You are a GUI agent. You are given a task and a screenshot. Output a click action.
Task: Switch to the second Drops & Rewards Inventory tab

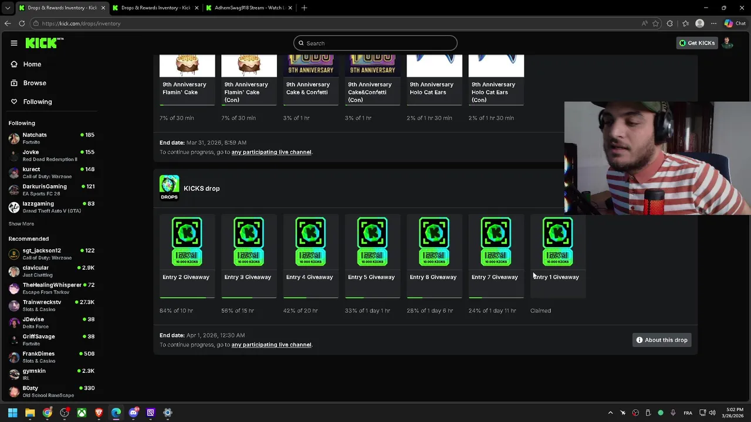tap(154, 8)
